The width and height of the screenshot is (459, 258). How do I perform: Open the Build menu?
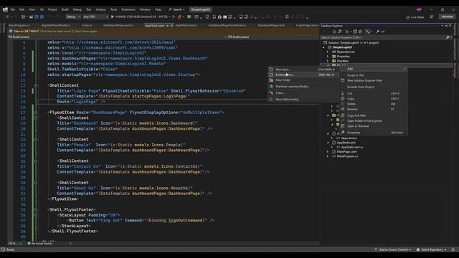click(x=65, y=9)
